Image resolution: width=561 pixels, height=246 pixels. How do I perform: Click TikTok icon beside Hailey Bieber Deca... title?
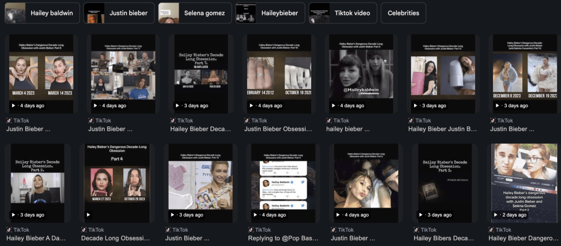click(x=173, y=121)
